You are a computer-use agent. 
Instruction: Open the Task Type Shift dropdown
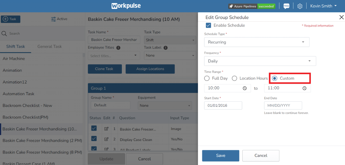170,40
